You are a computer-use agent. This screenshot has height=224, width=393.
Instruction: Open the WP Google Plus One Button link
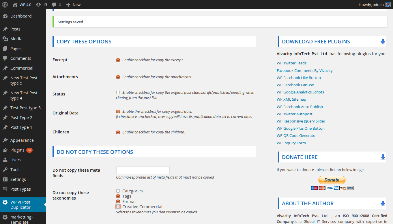(x=301, y=129)
